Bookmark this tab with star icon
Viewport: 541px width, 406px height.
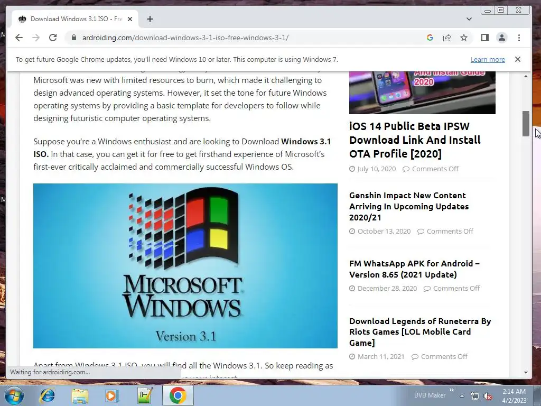[464, 38]
